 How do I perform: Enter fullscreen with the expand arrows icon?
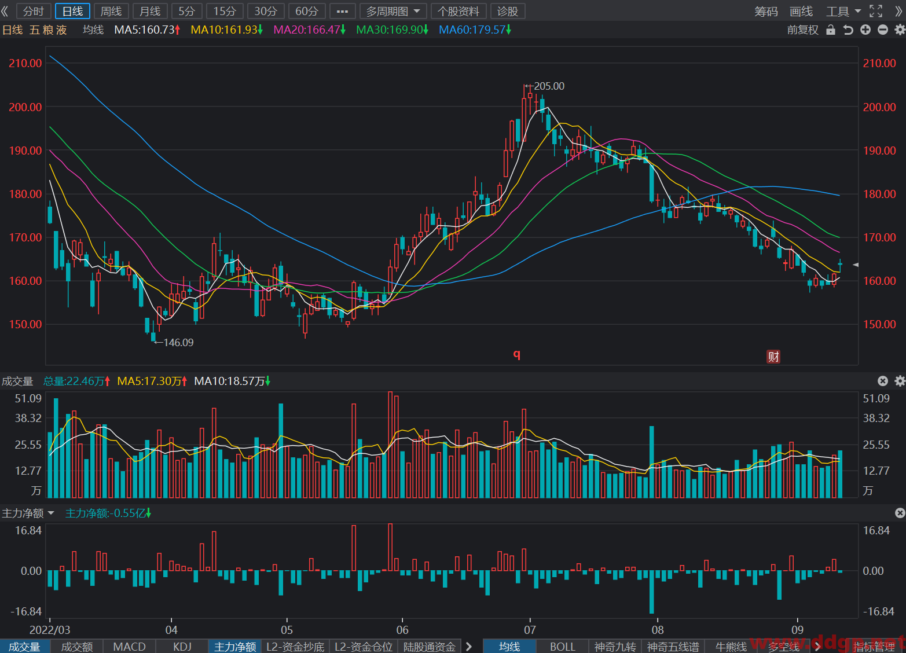[876, 11]
